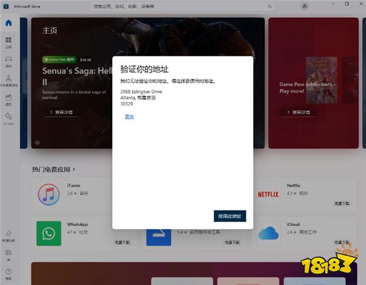366x285 pixels.
Task: Click 免费下载 next to the blue scanner app
Action: pos(232,242)
